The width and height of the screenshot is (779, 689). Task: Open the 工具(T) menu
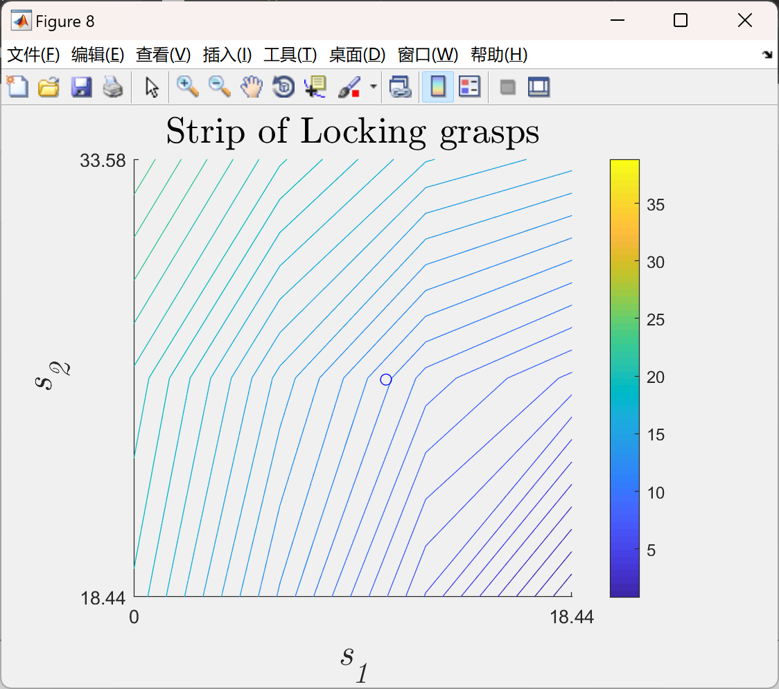[x=290, y=55]
